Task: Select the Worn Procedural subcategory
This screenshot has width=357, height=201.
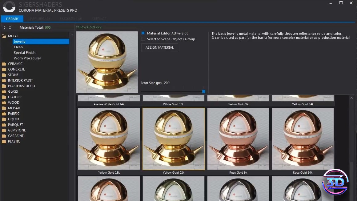Action: tap(27, 58)
